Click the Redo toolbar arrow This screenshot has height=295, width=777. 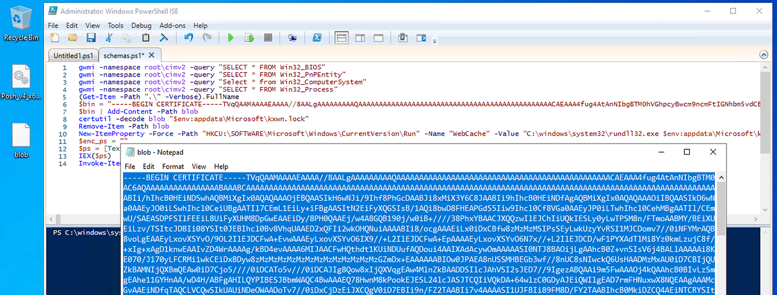207,38
